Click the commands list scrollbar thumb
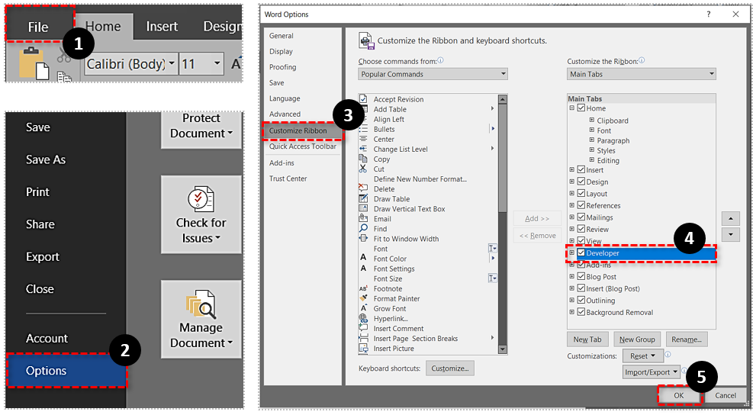Screen dimensions: 753x415 tap(502, 159)
